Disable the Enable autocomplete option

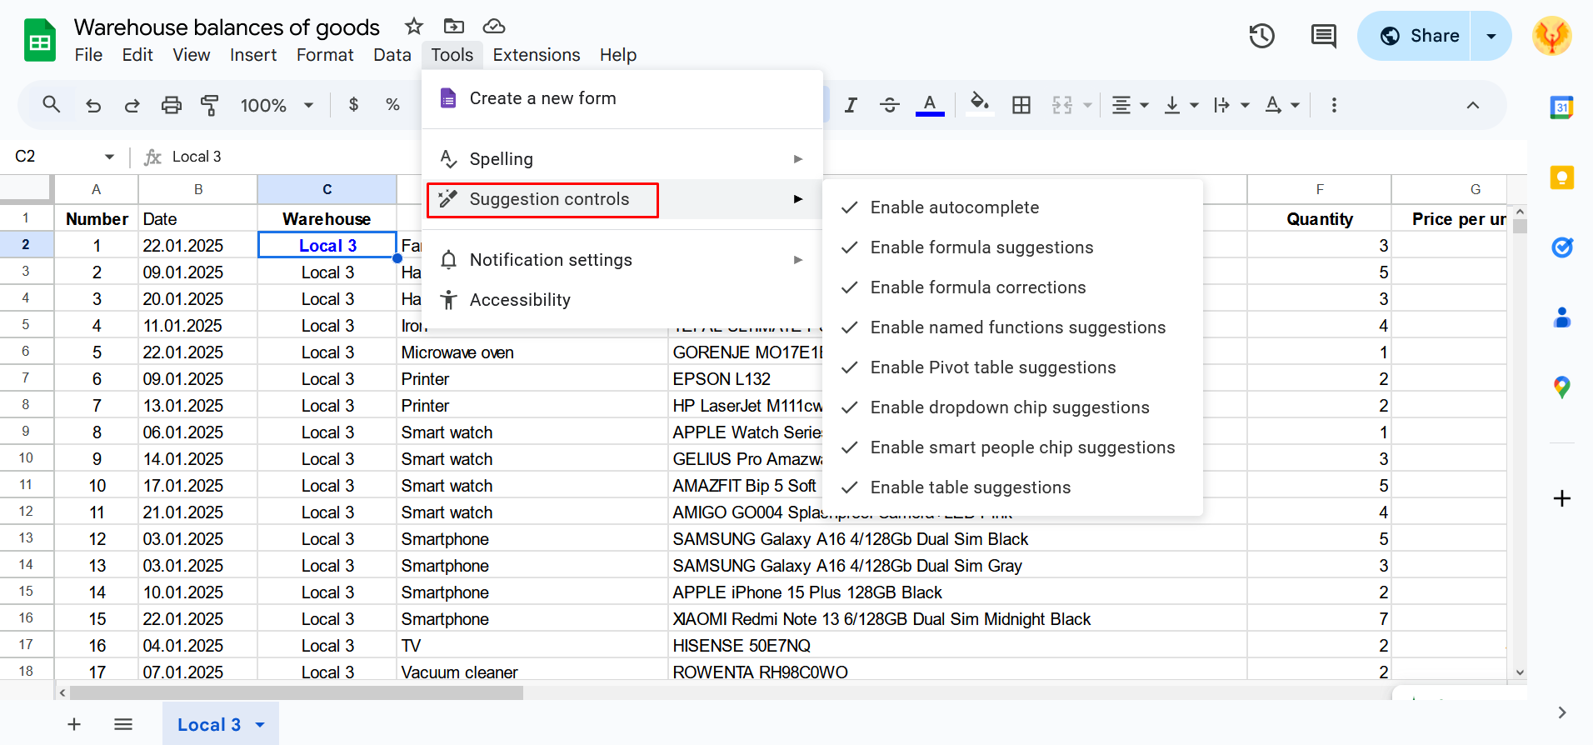click(954, 207)
